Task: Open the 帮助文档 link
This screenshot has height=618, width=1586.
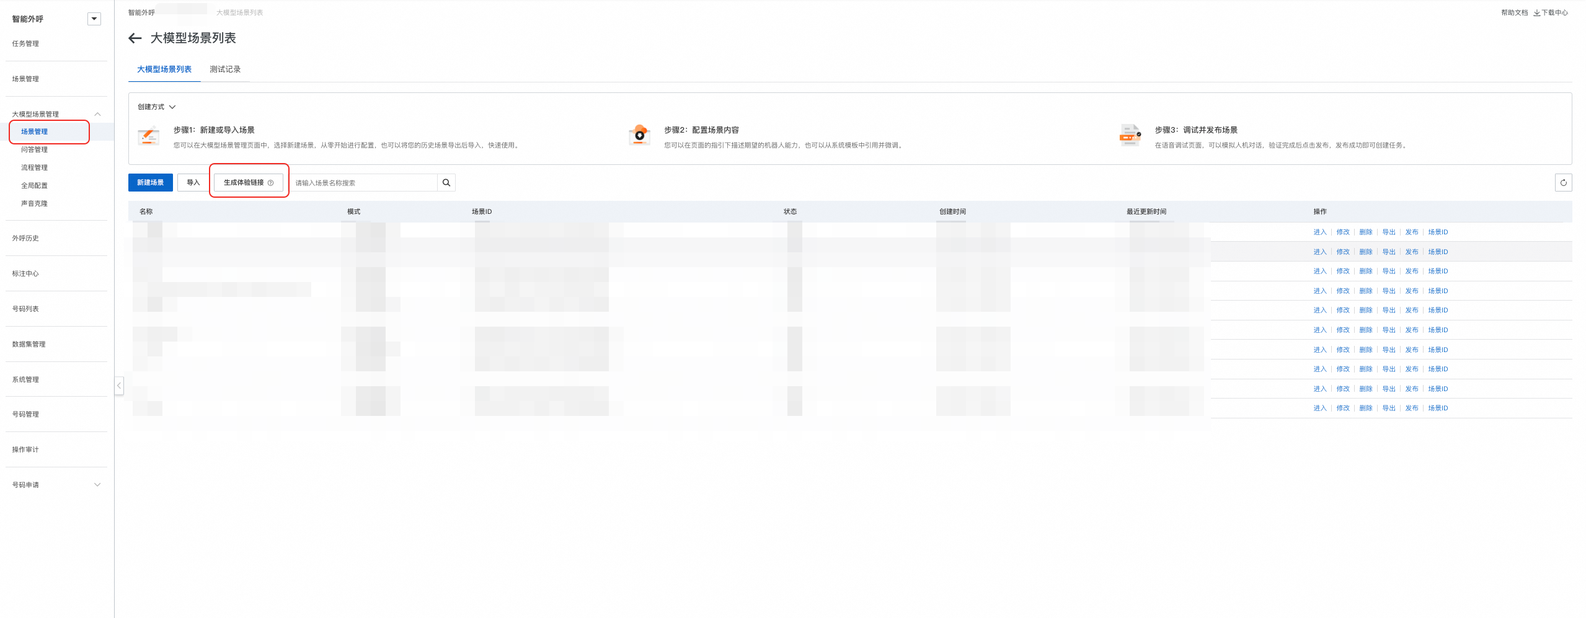Action: [x=1515, y=13]
